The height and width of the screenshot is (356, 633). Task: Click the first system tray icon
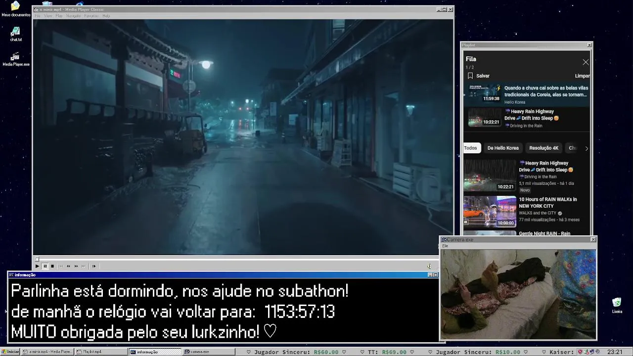[x=580, y=352]
